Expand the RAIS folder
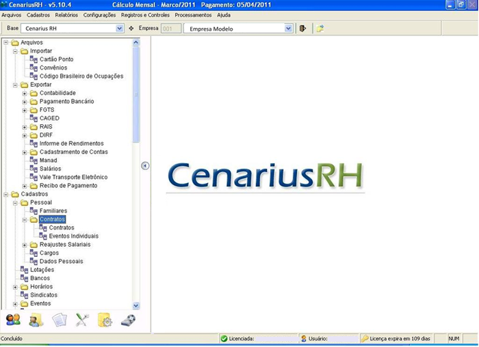479x347 pixels. click(x=25, y=127)
